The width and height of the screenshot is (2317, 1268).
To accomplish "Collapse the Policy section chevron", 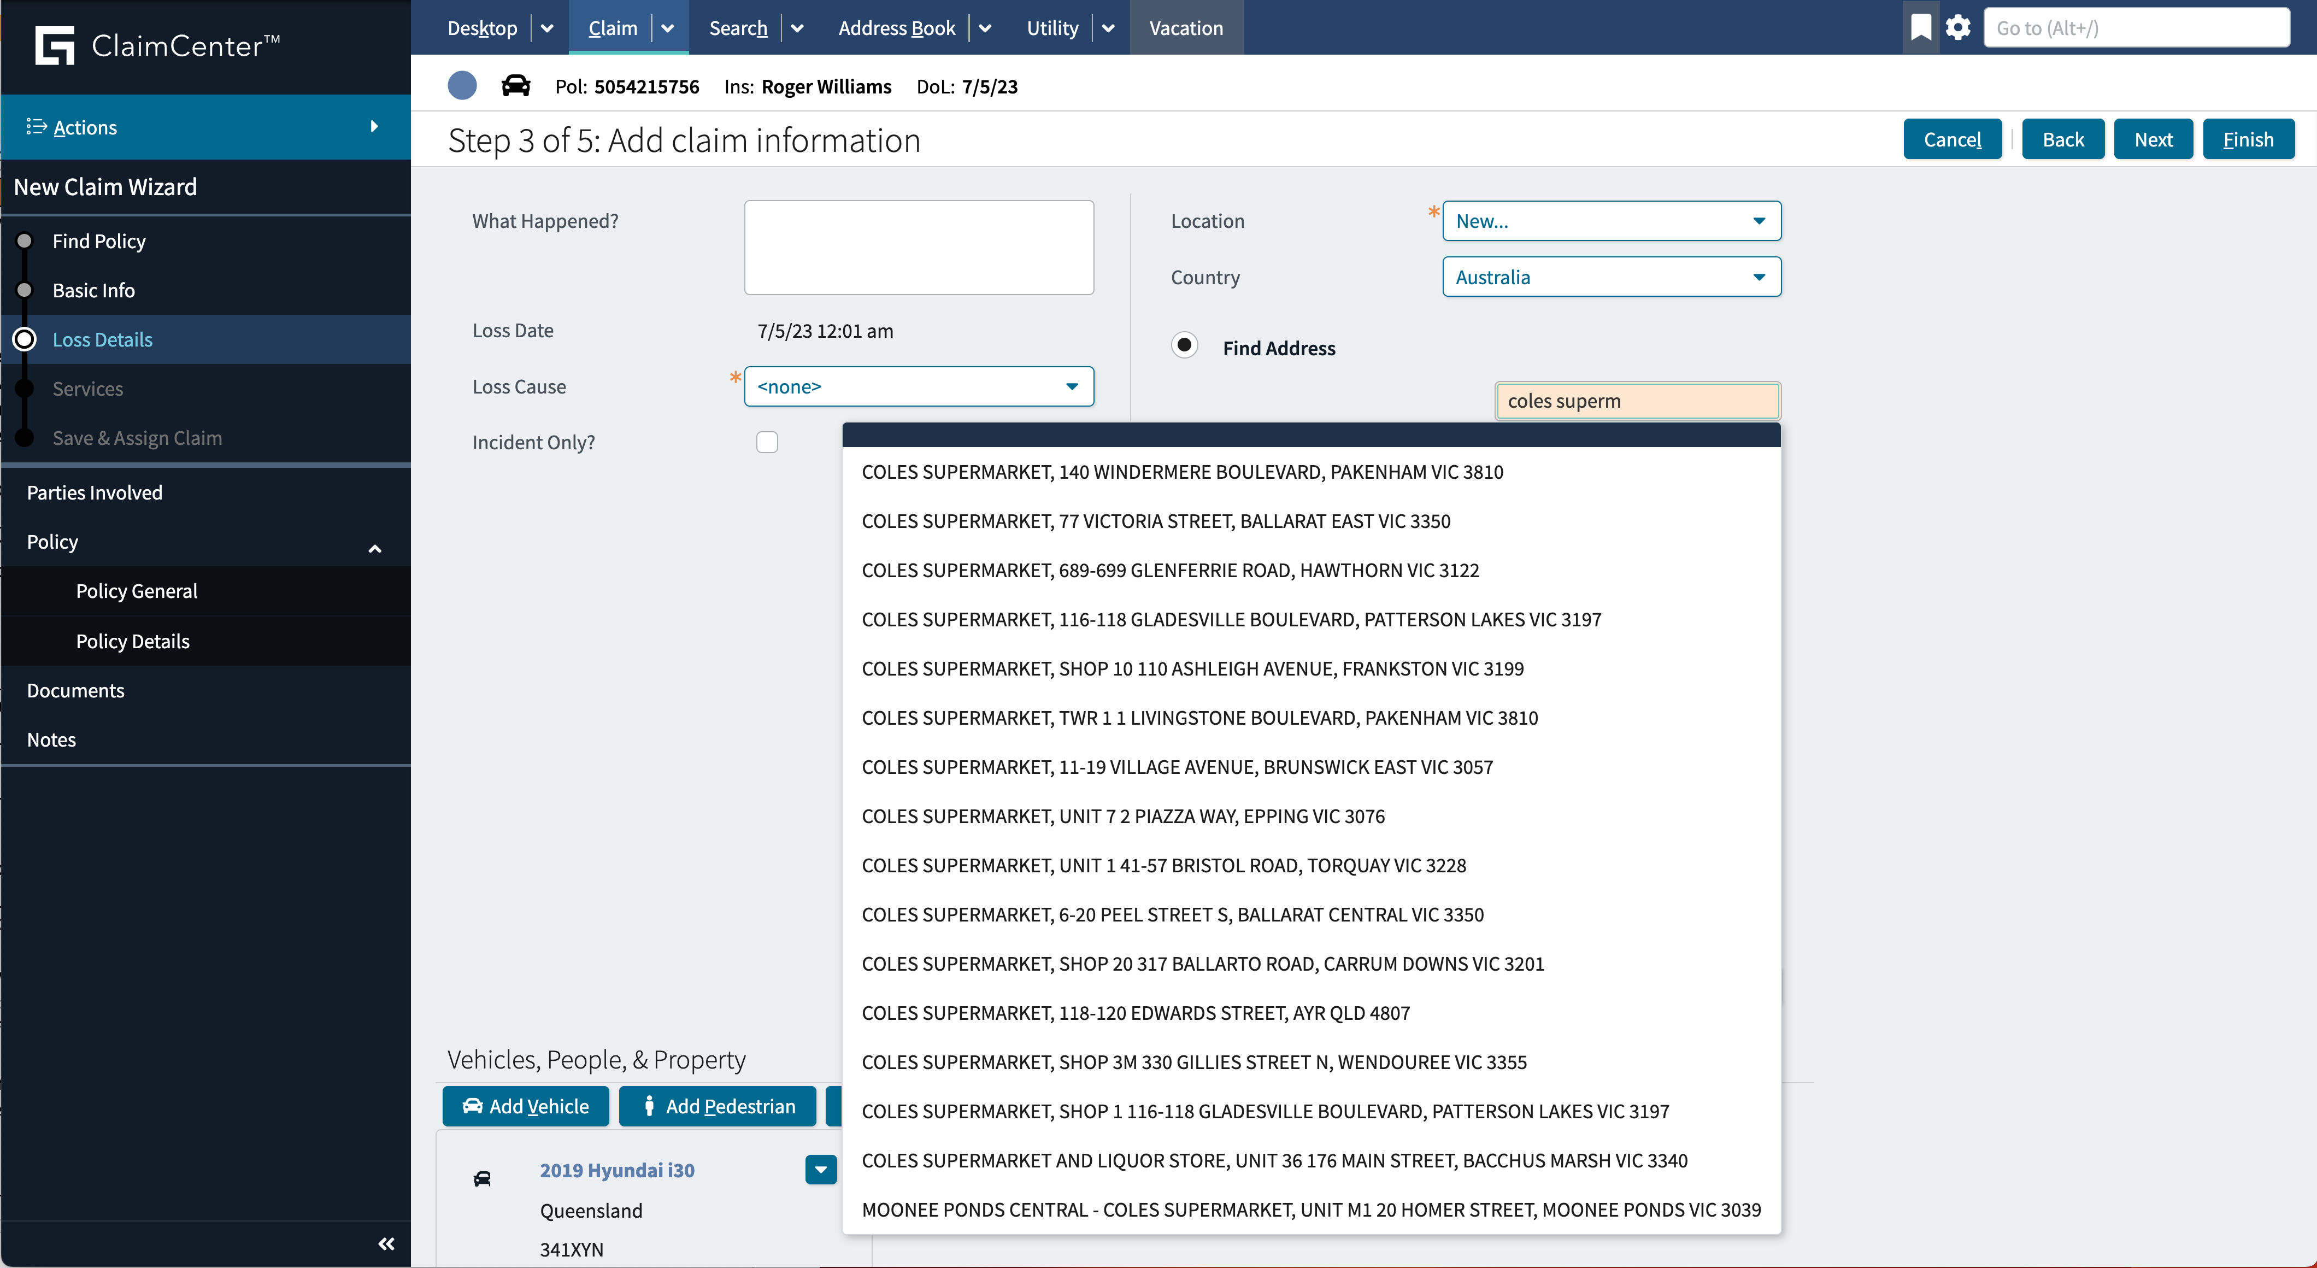I will click(x=375, y=548).
